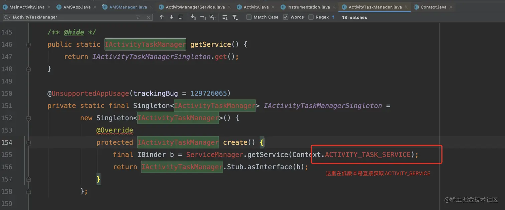The image size is (505, 210).
Task: Click IActivityTaskManagerSingleton on line 147
Action: 152,57
